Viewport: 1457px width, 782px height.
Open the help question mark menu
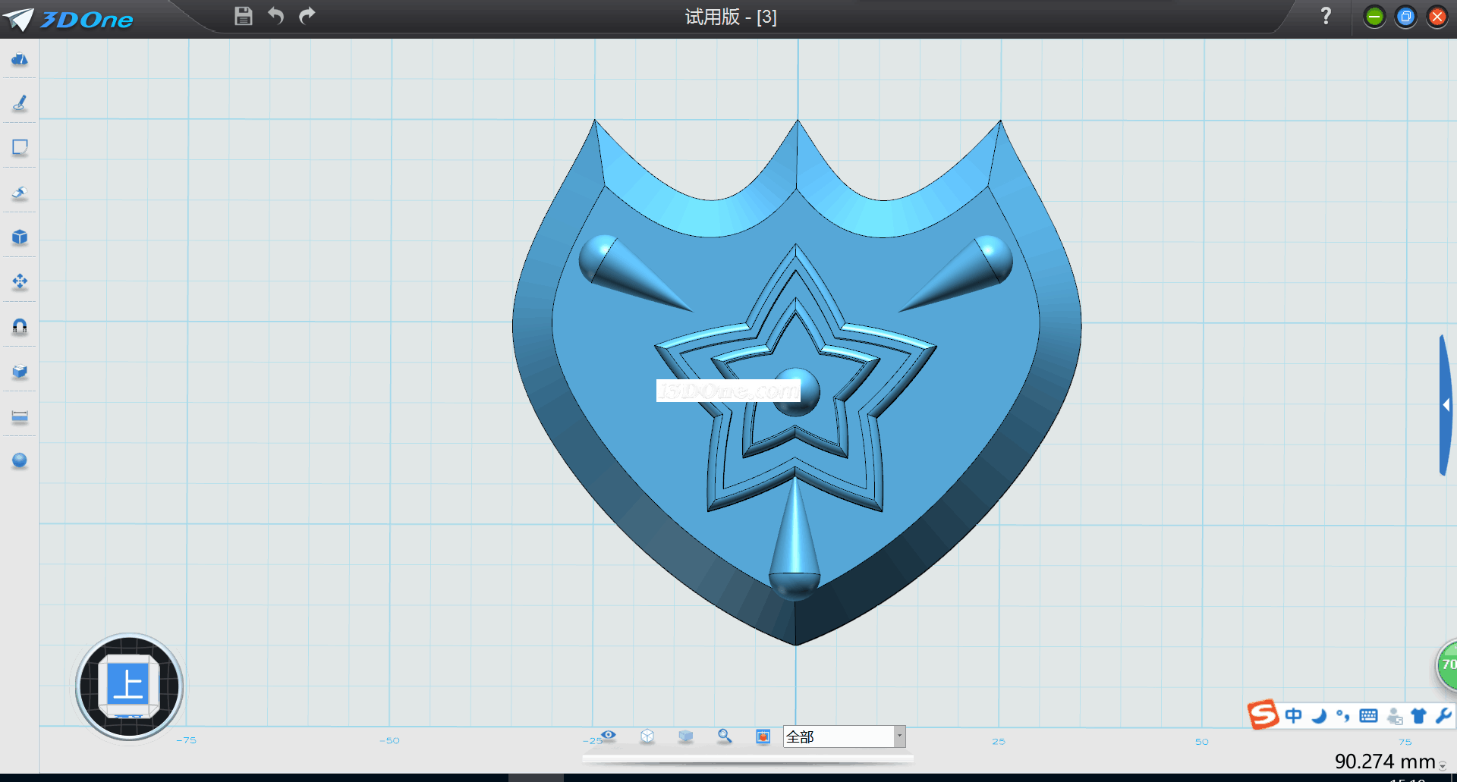1326,16
